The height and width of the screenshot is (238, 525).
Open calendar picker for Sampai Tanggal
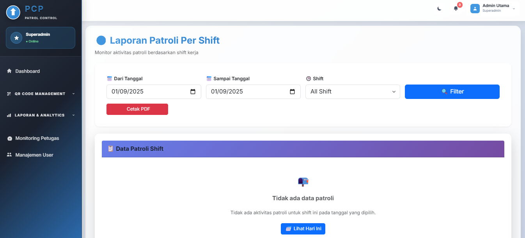[x=292, y=92]
